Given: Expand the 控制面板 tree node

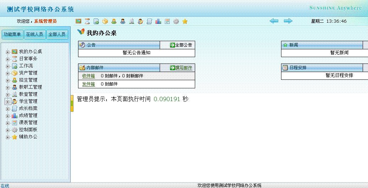Looking at the screenshot, I should pyautogui.click(x=8, y=130).
